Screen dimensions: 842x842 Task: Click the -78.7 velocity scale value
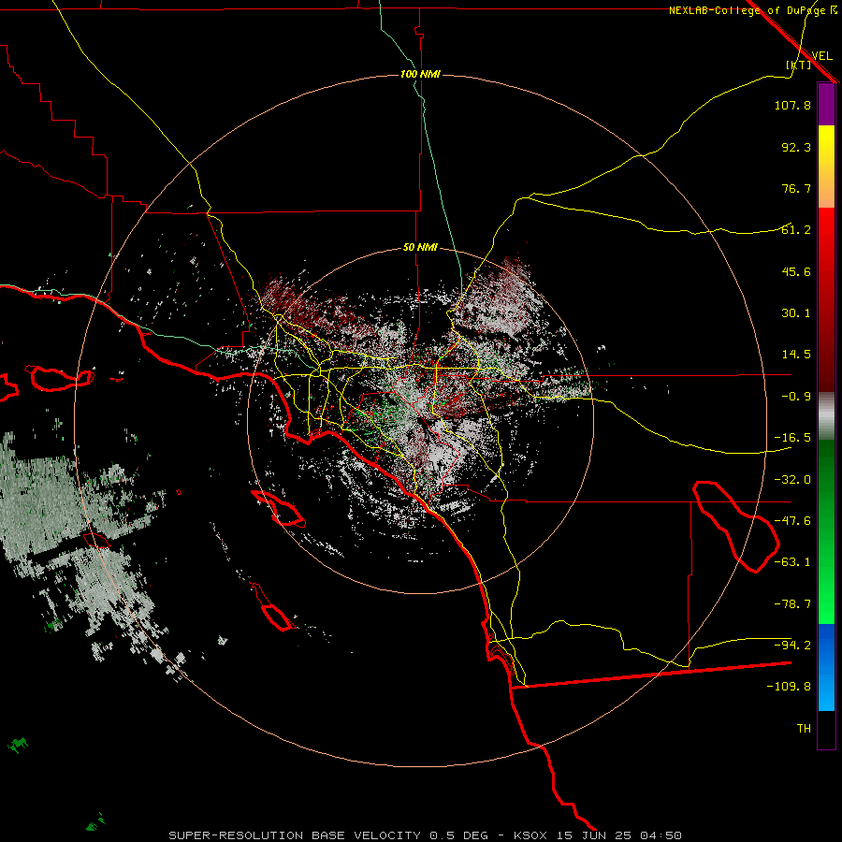click(x=792, y=604)
